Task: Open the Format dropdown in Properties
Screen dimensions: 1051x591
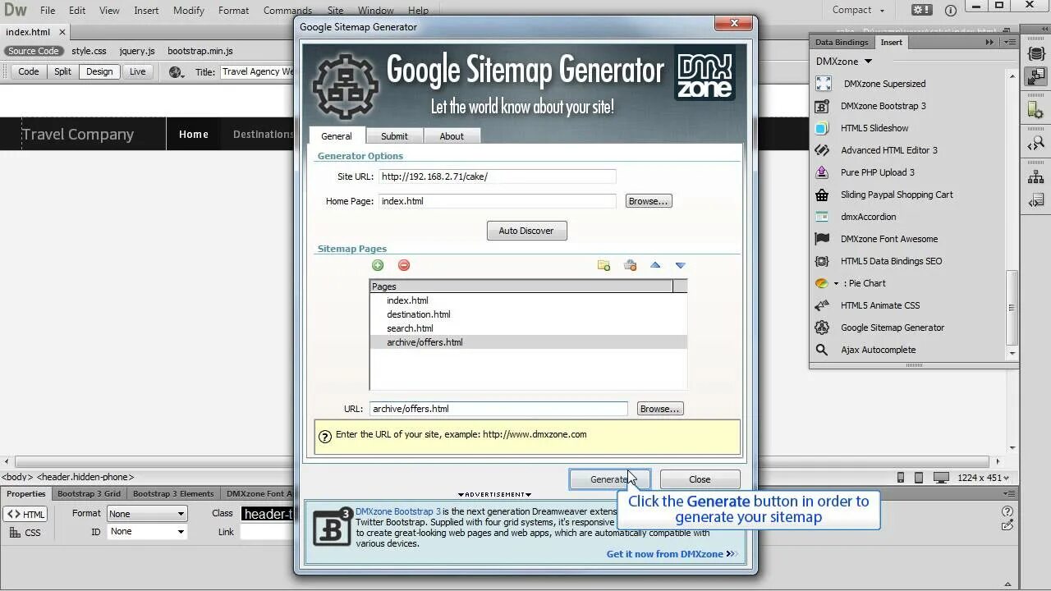Action: [x=147, y=514]
